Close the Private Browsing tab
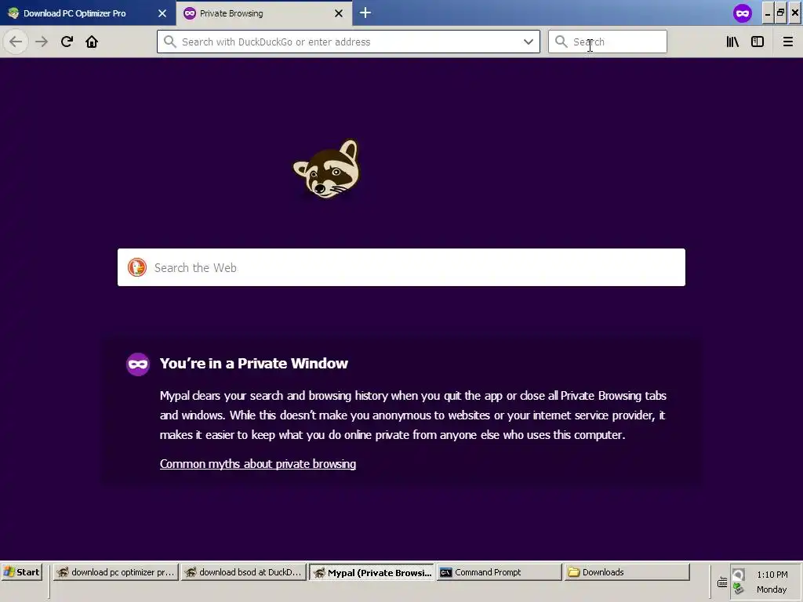 click(339, 13)
